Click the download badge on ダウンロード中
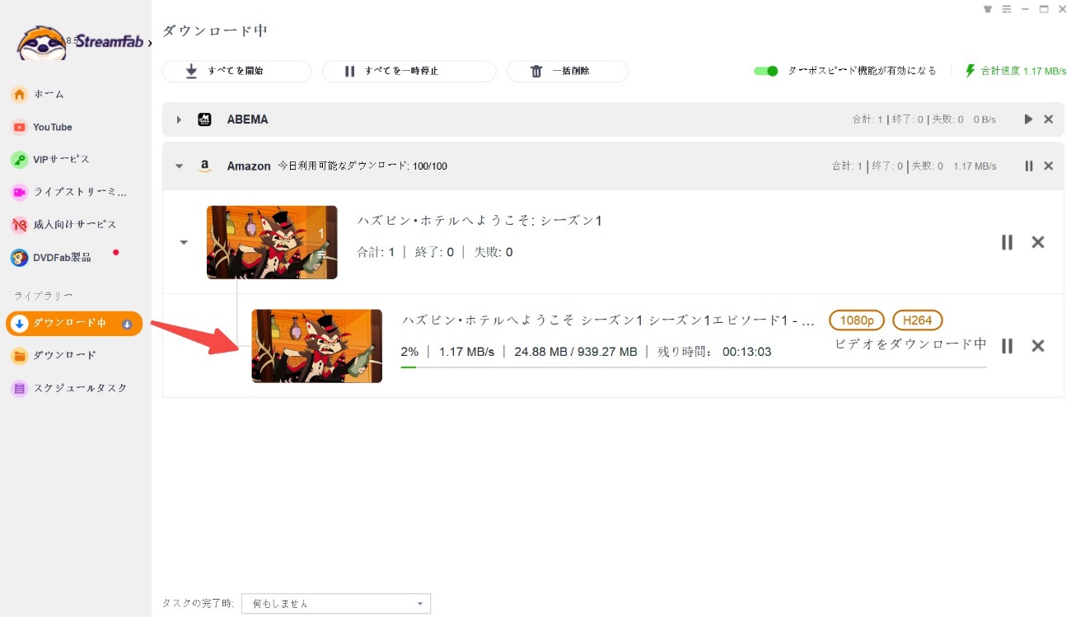Image resolution: width=1071 pixels, height=617 pixels. coord(127,324)
